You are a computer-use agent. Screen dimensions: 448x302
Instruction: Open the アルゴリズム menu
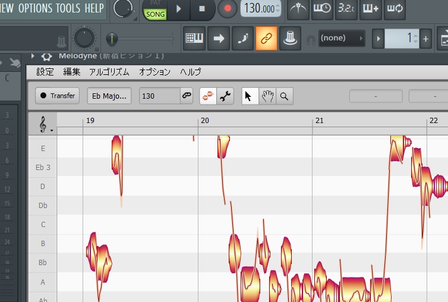[109, 72]
